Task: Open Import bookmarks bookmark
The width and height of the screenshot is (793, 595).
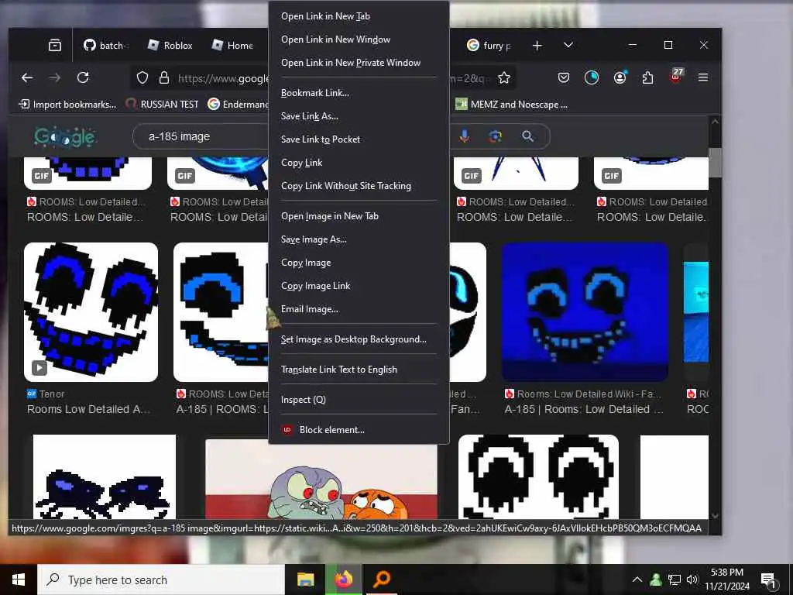Action: [68, 105]
